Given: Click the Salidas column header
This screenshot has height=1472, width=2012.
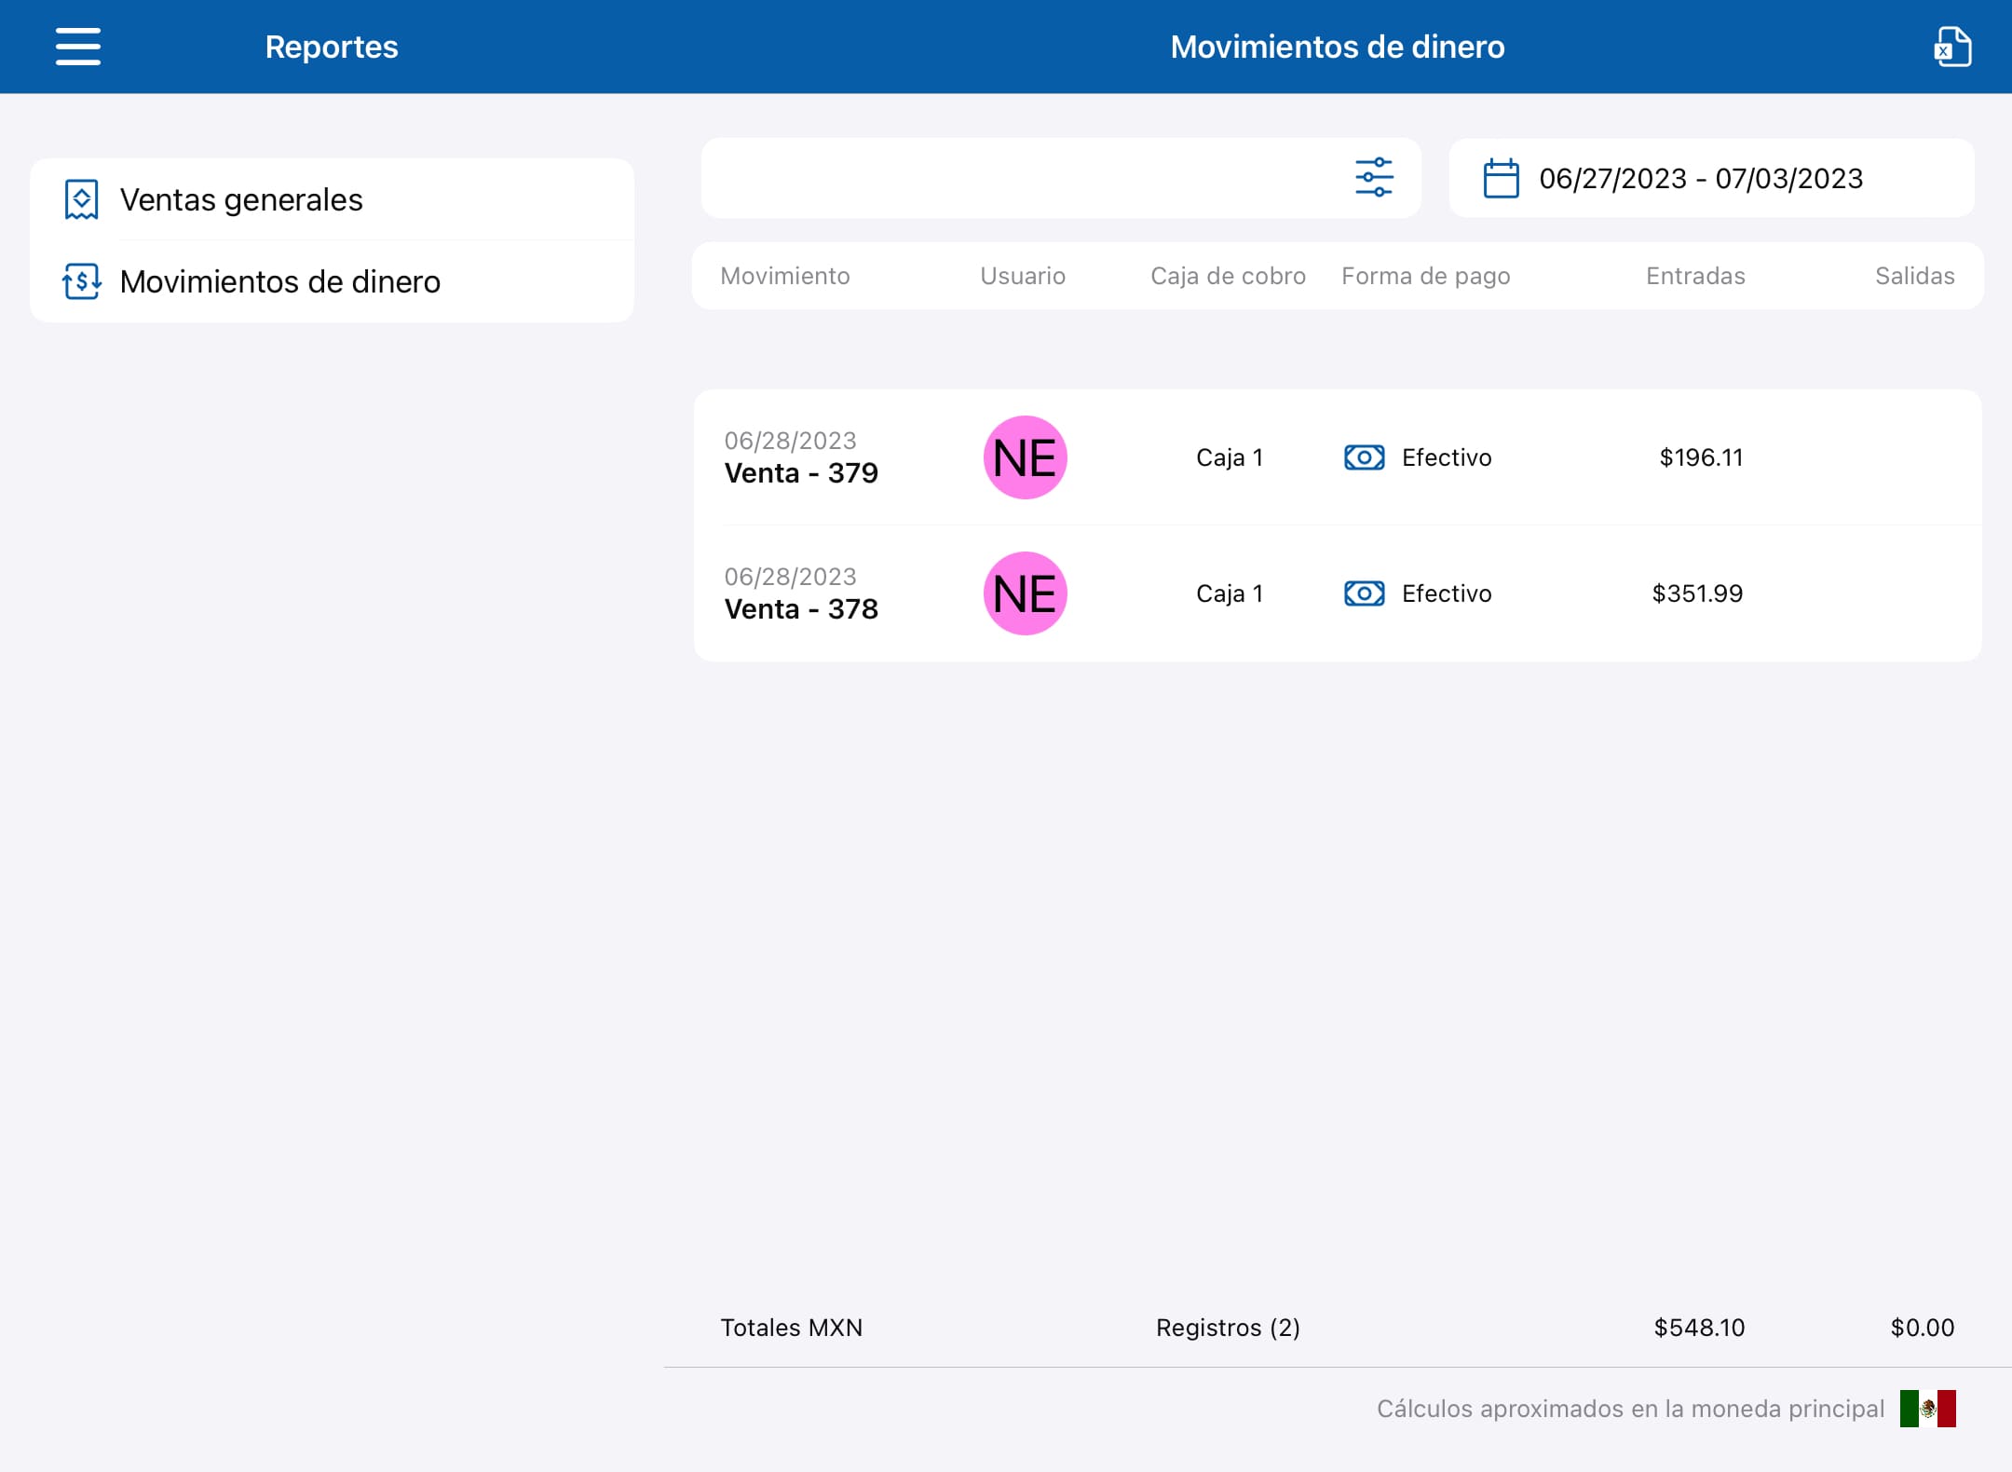Looking at the screenshot, I should click(1915, 276).
